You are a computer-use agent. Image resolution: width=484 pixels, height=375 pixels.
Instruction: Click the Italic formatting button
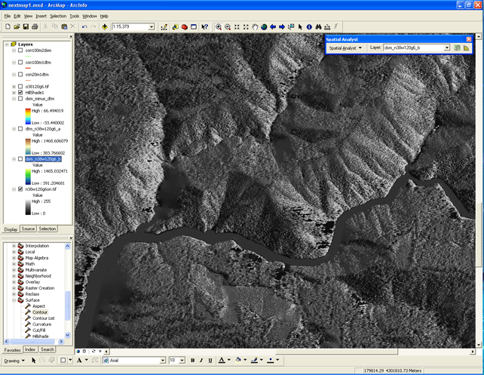click(x=201, y=361)
